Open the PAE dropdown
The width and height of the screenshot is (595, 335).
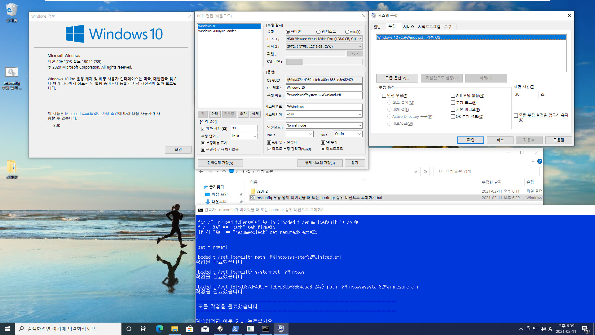[x=311, y=134]
